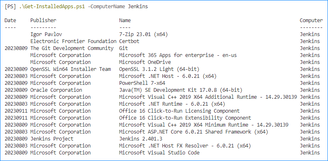Click OpenSSL Win64 Installer Team publisher
The image size is (328, 161).
[x=70, y=69]
